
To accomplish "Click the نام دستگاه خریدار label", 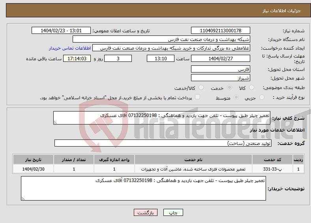I will [x=287, y=40].
